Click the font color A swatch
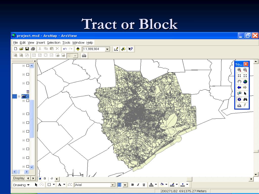 click(x=151, y=185)
